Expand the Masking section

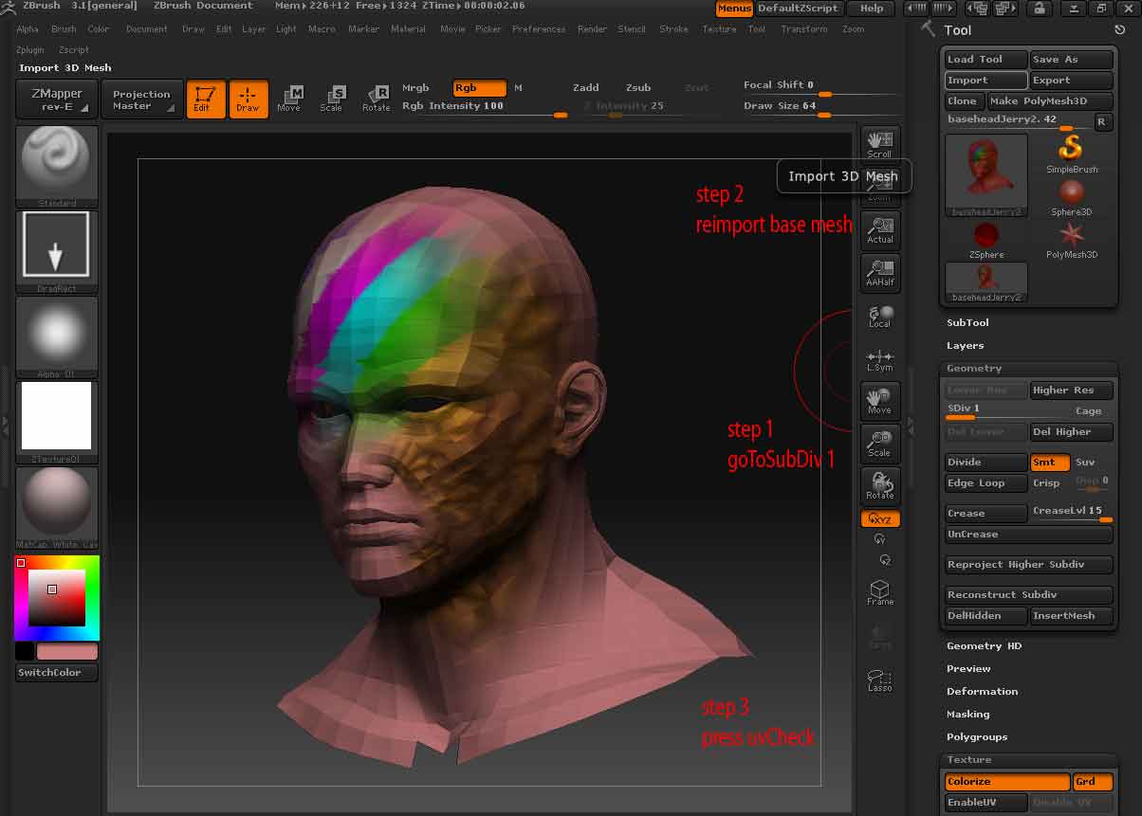967,714
